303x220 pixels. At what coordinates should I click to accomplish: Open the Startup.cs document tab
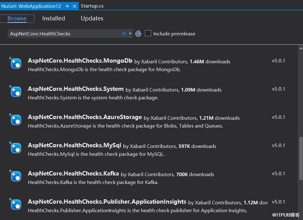tap(92, 6)
